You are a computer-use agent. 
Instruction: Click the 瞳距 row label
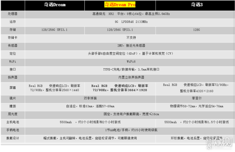click(x=13, y=106)
